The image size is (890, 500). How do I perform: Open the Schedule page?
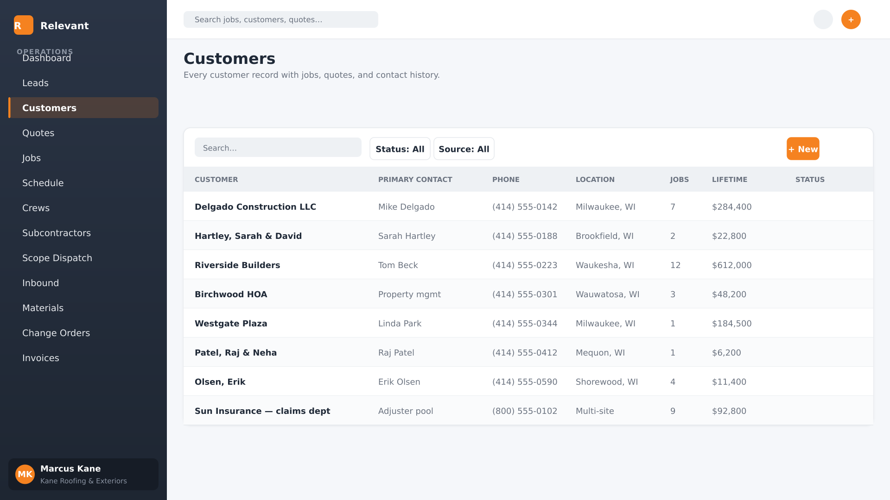pyautogui.click(x=83, y=183)
